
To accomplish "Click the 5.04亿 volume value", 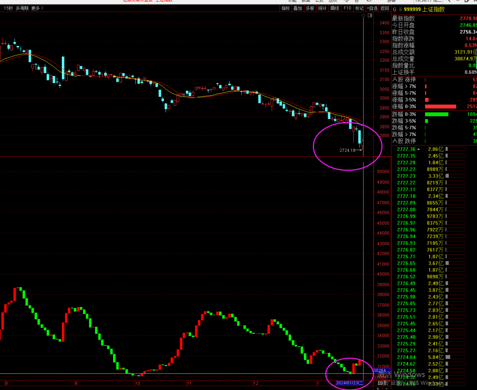I will click(x=435, y=357).
